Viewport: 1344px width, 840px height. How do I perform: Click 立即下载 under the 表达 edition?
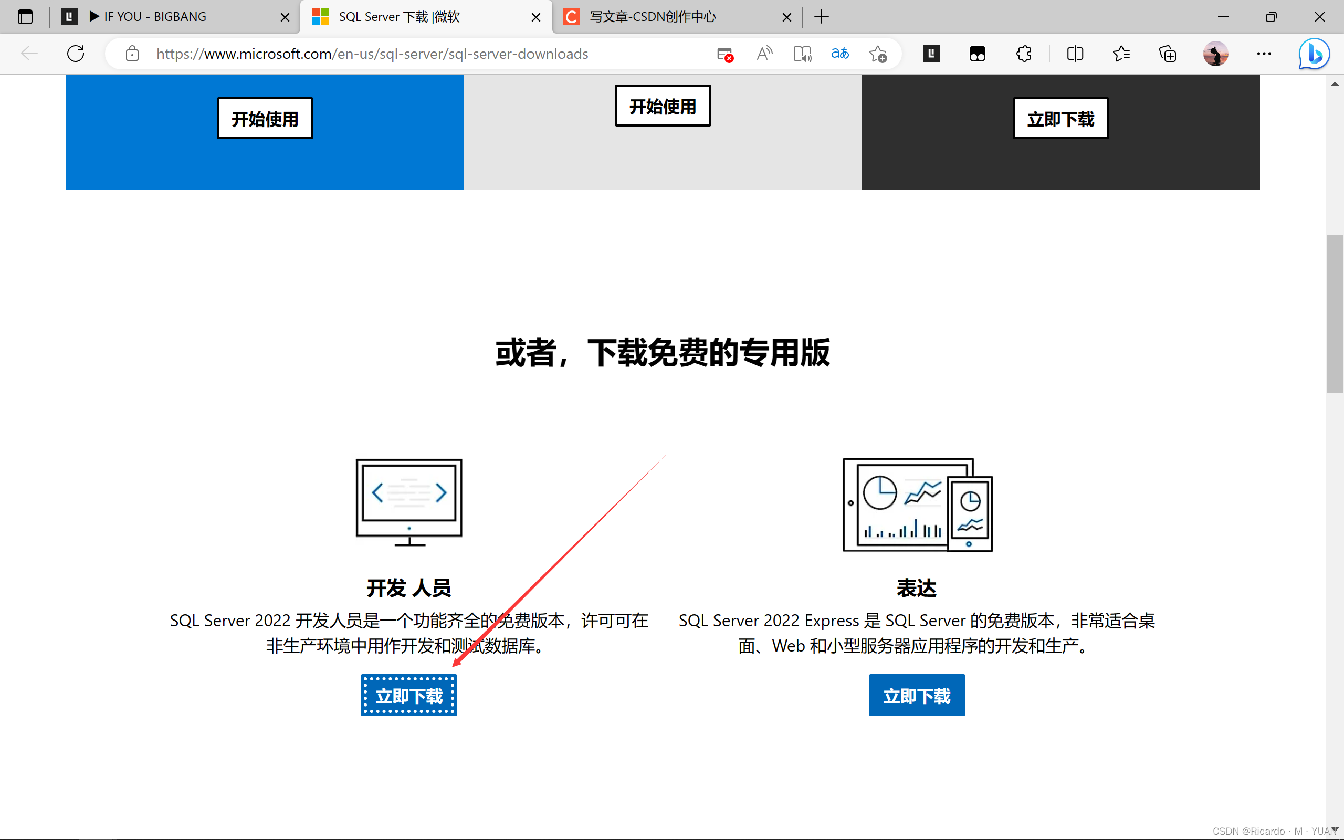(x=916, y=695)
